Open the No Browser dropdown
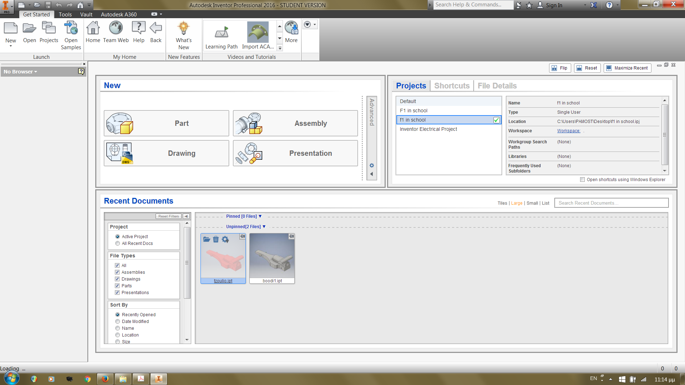The image size is (685, 385). click(x=20, y=72)
